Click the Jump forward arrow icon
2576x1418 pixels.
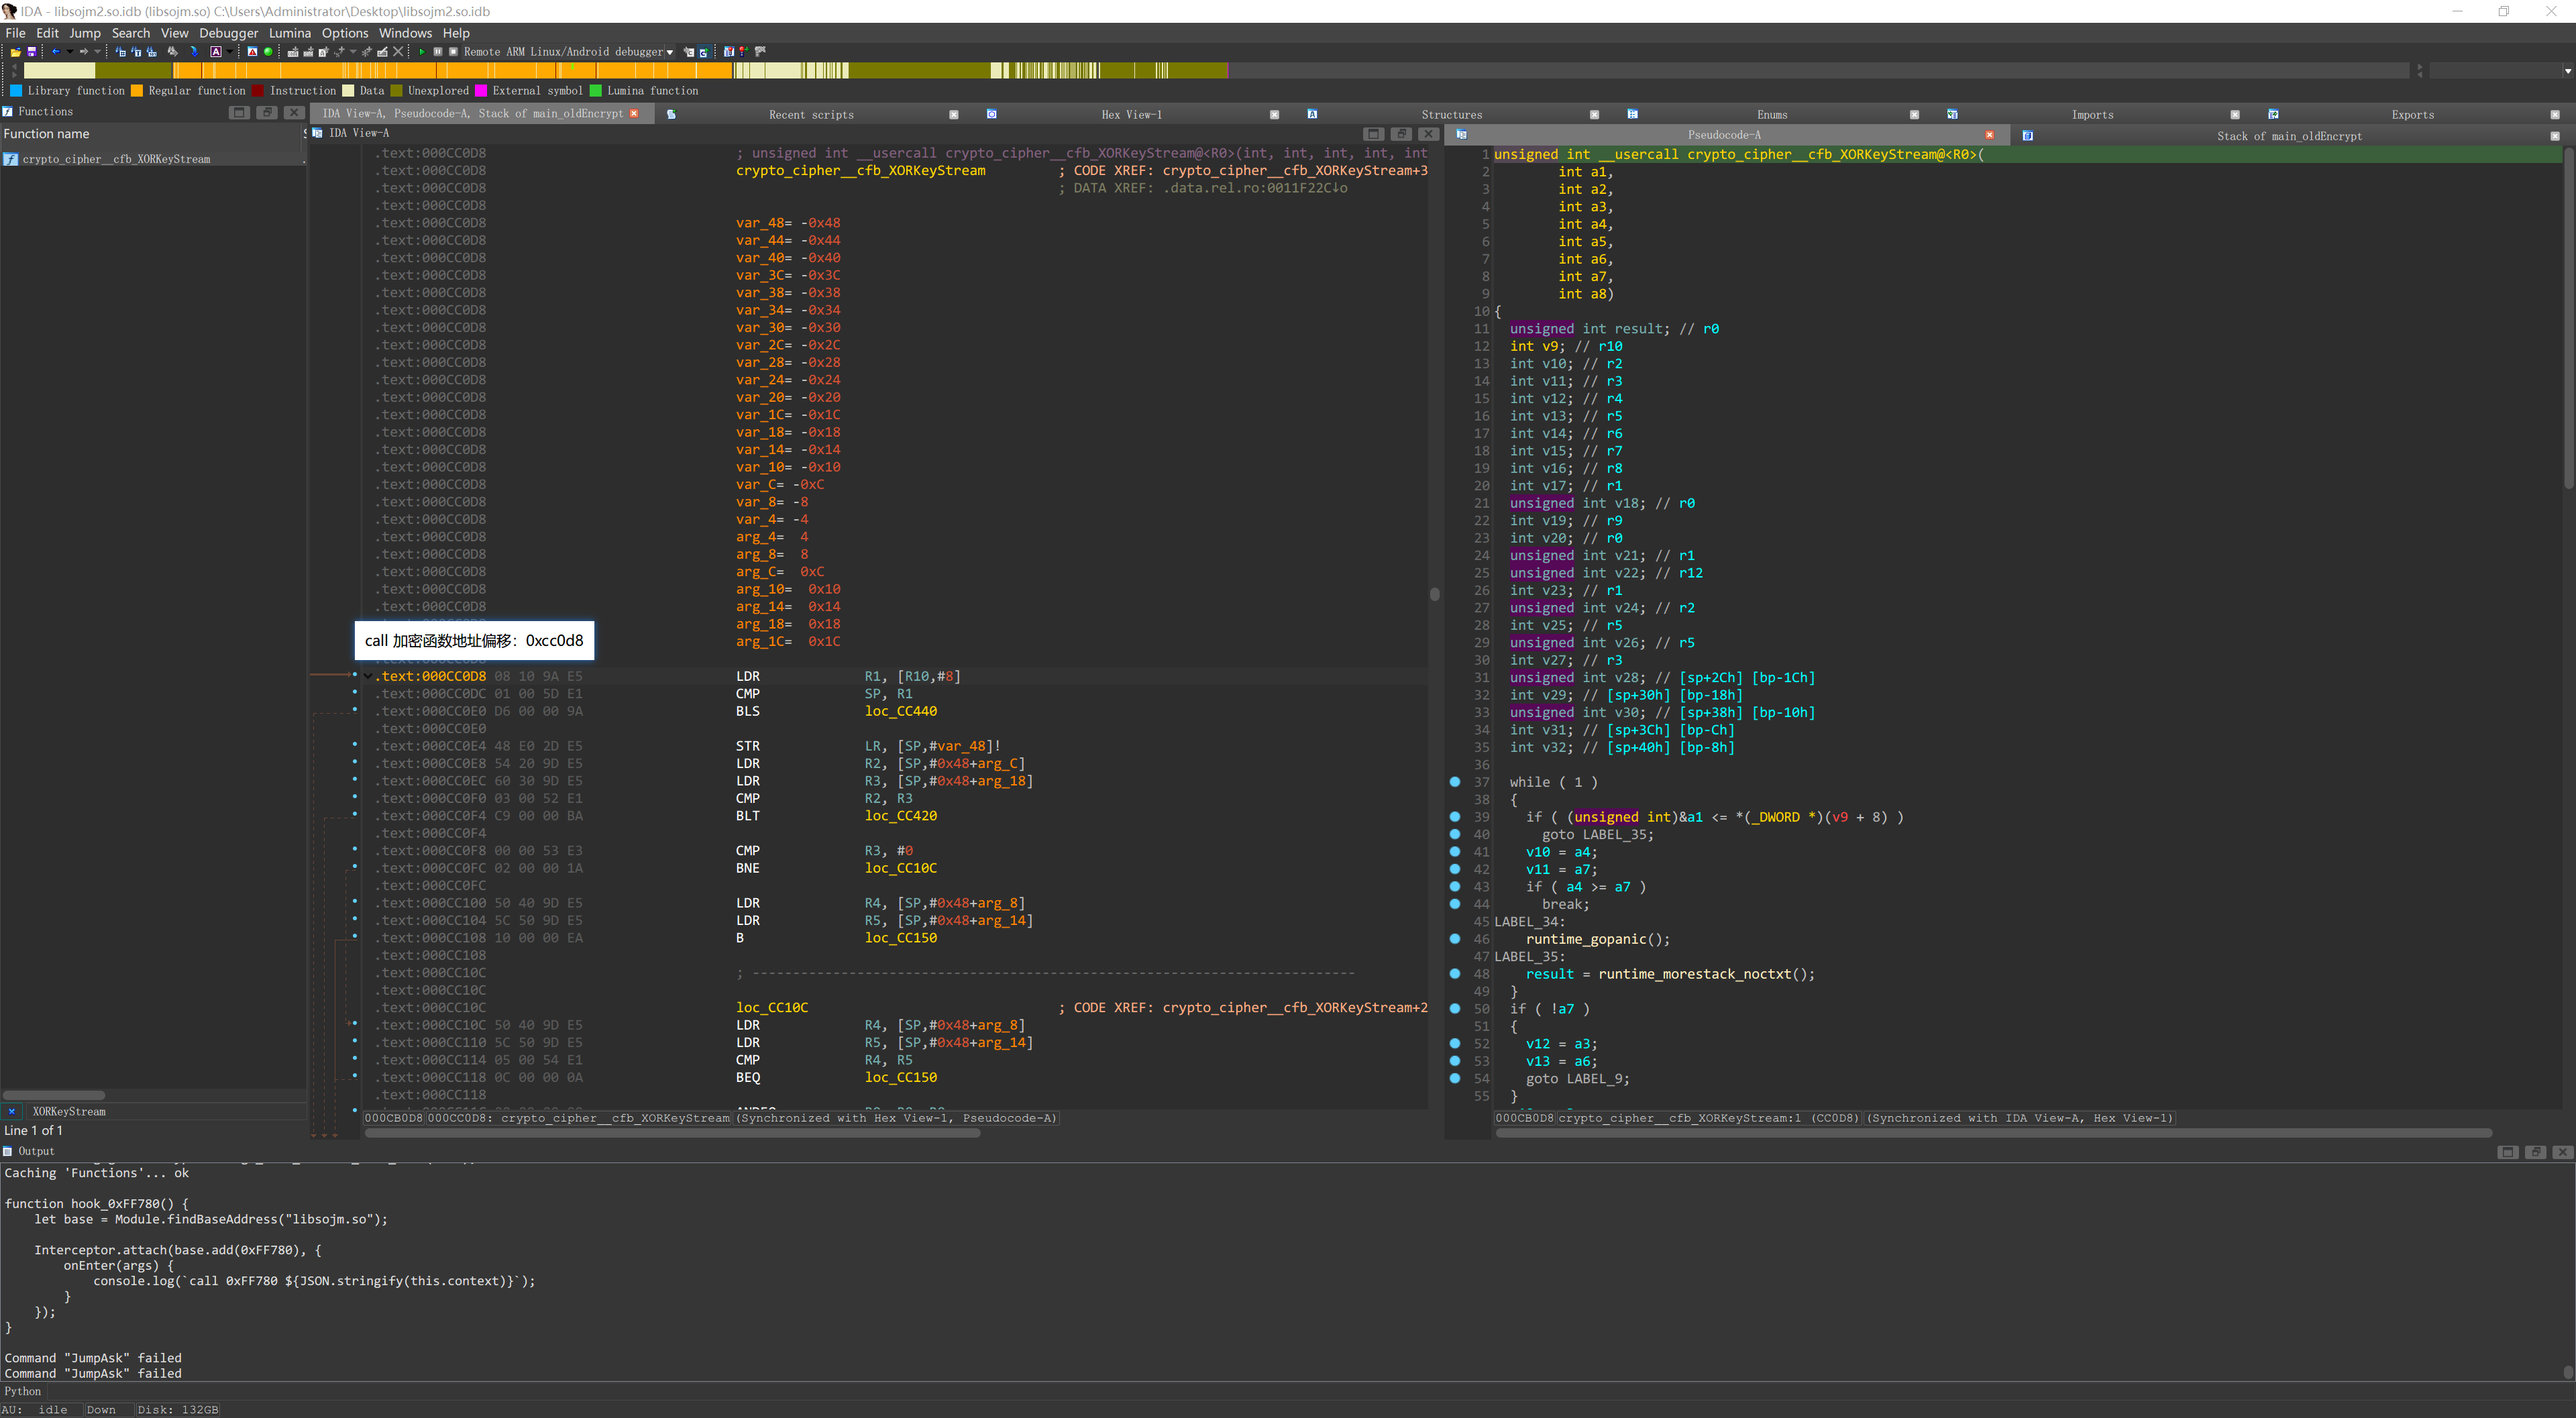(84, 52)
